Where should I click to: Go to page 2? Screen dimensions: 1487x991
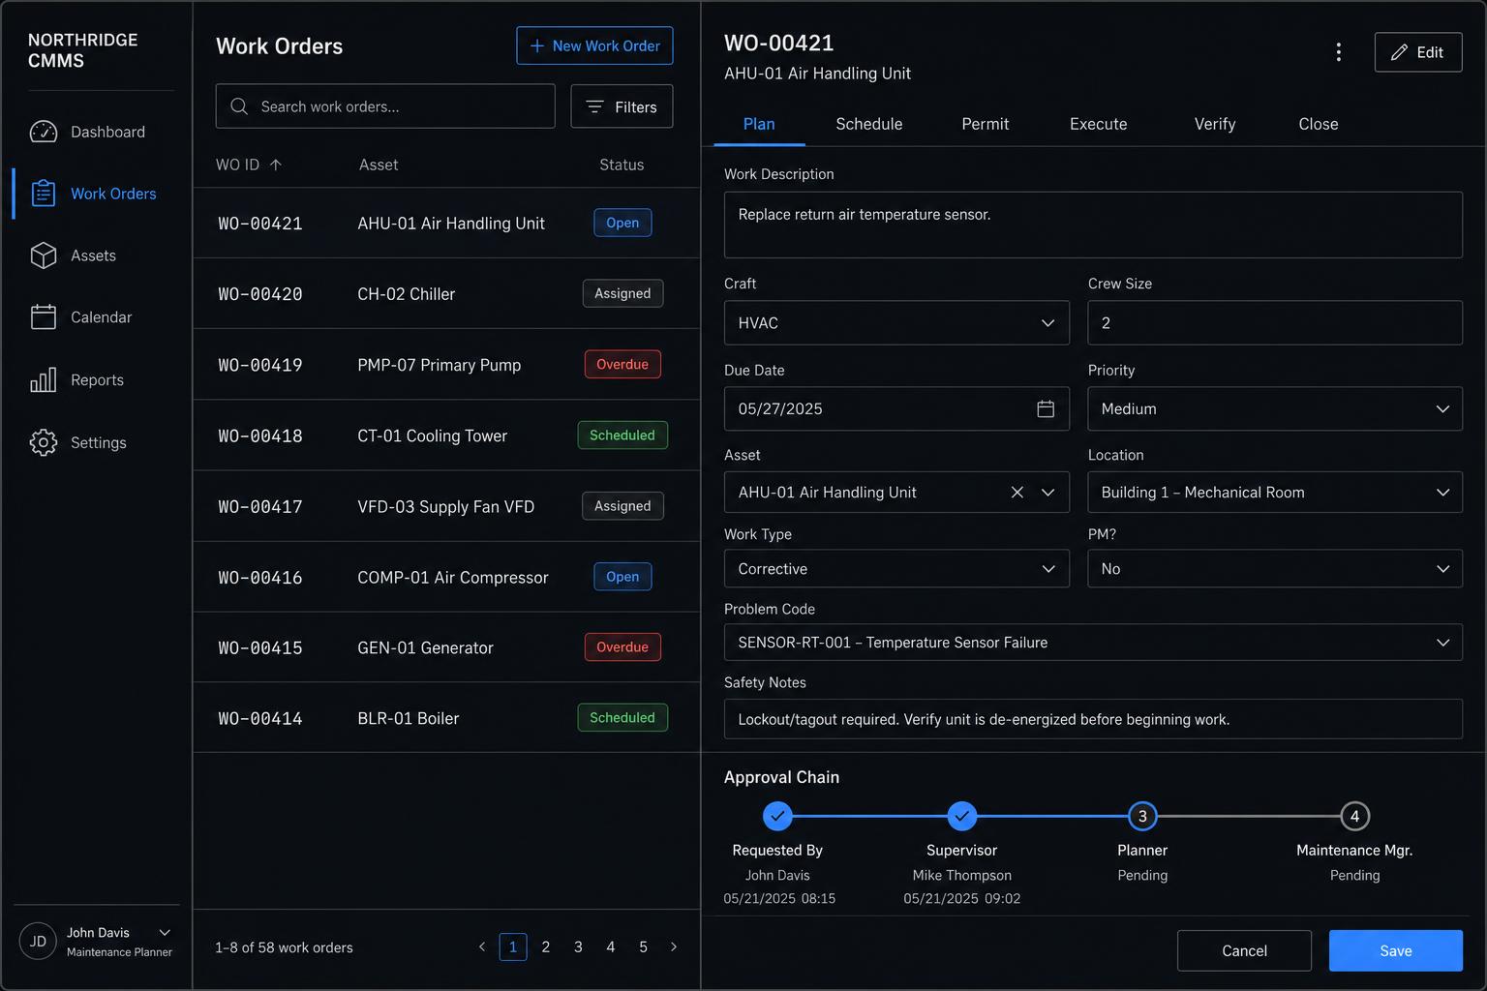546,946
